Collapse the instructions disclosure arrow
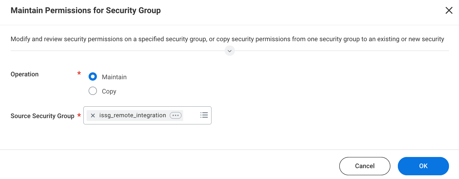Viewport: 459px width, 179px height. pos(229,51)
